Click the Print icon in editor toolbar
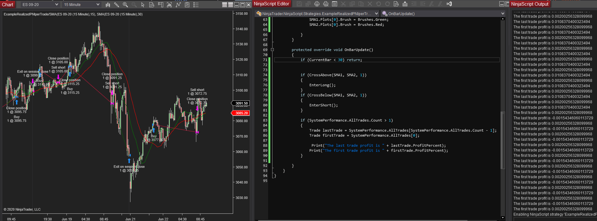 click(317, 4)
